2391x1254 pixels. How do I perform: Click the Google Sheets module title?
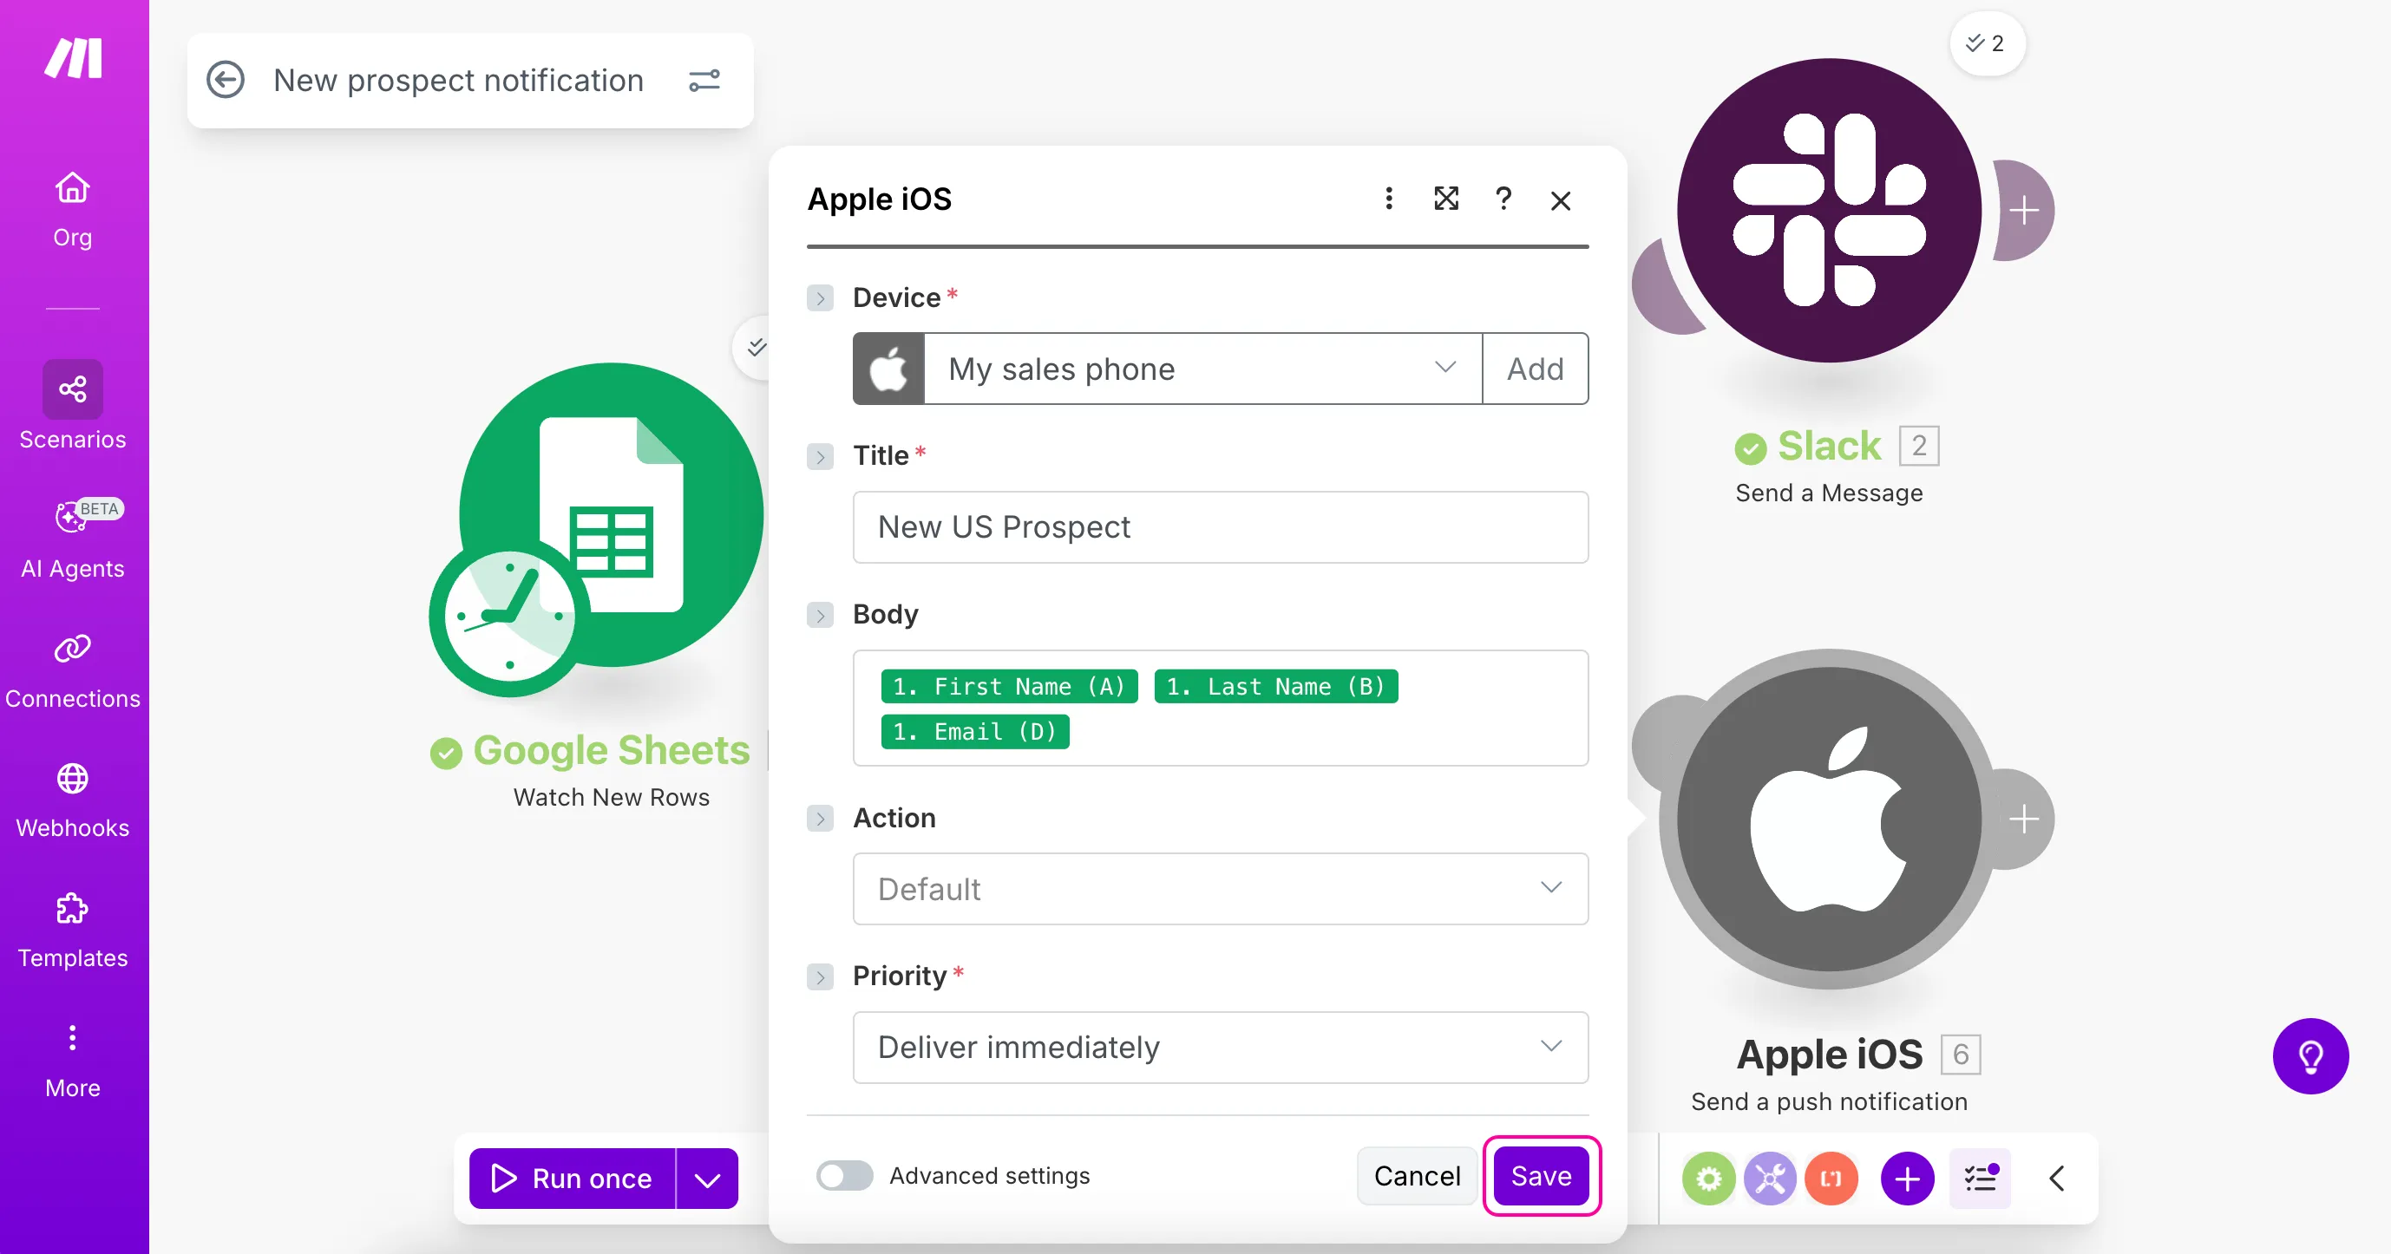click(612, 750)
